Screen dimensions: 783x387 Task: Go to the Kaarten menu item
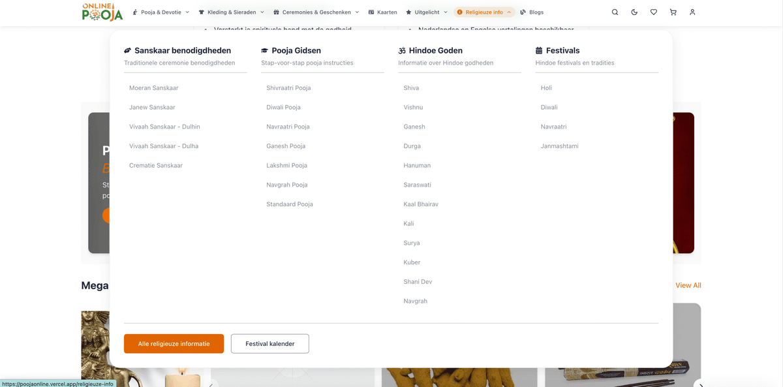pyautogui.click(x=382, y=12)
